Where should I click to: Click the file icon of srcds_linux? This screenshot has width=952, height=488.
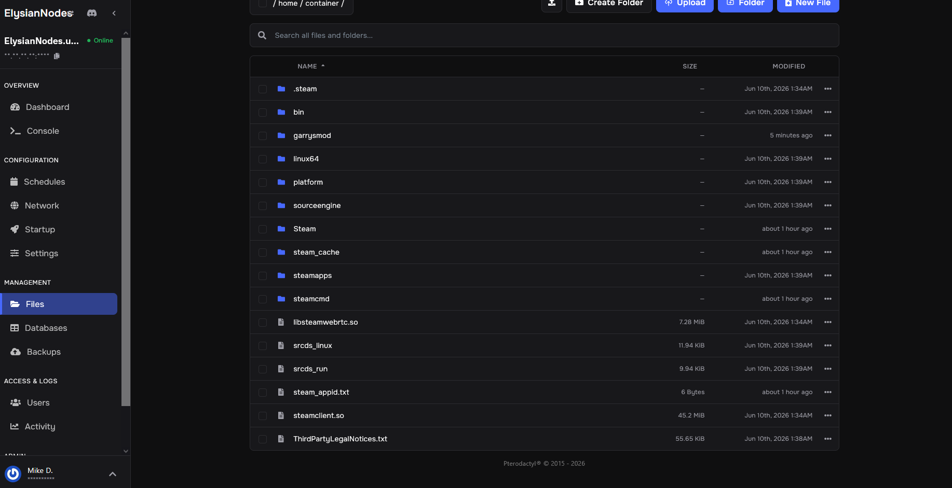tap(281, 345)
